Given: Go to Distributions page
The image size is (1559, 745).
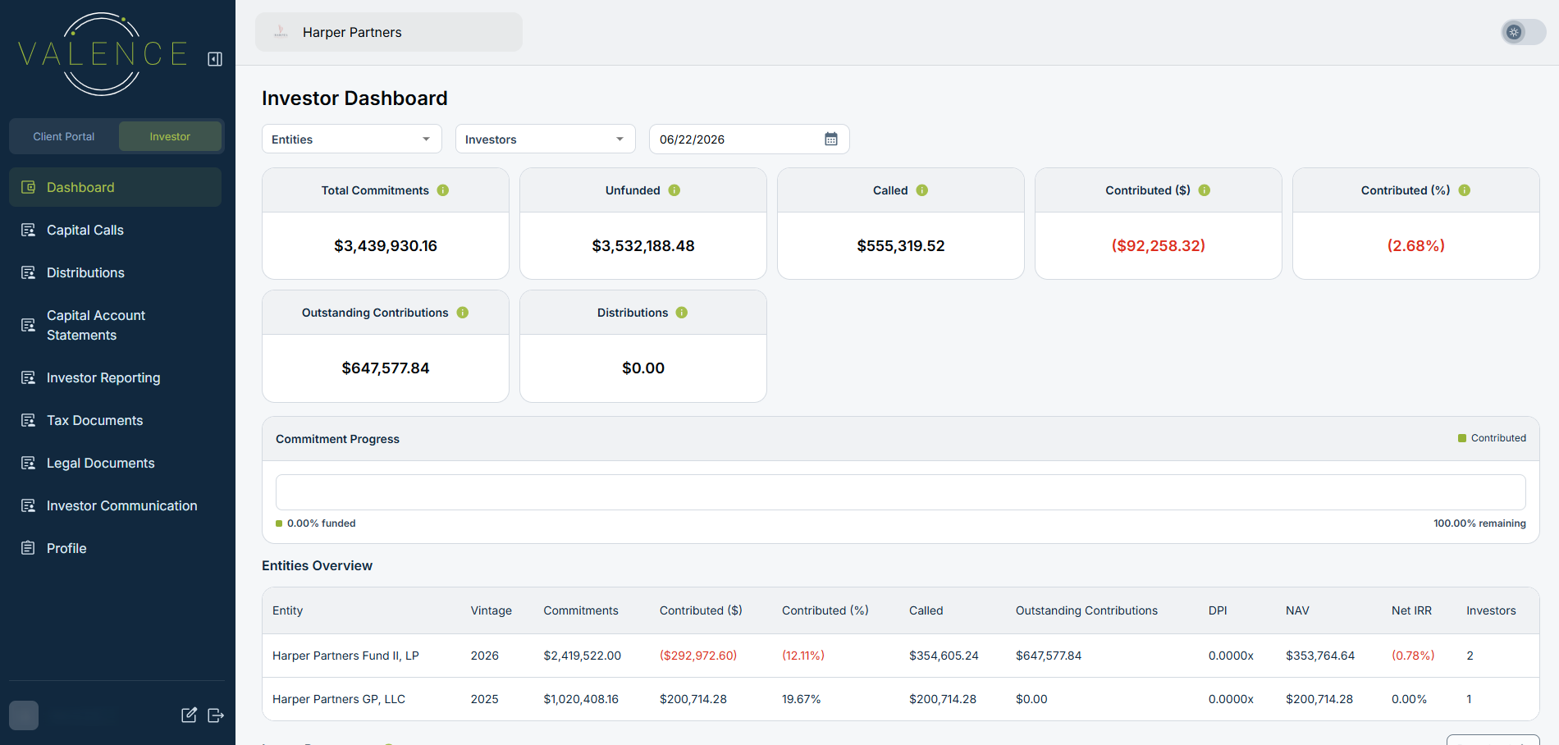Looking at the screenshot, I should click(115, 272).
